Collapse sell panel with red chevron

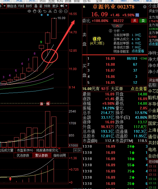[x=117, y=26]
